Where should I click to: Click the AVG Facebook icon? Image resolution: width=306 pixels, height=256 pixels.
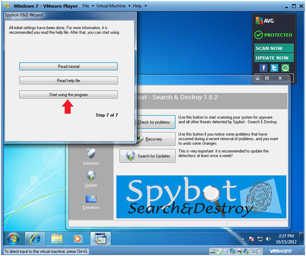tap(264, 68)
